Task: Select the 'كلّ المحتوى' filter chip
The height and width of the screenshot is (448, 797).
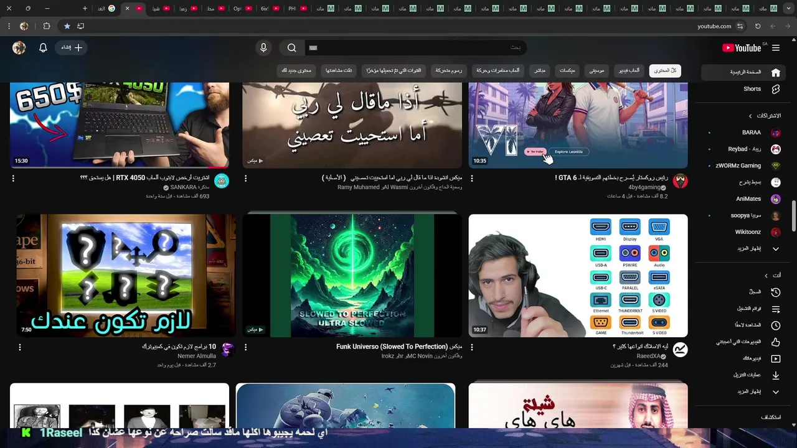Action: pyautogui.click(x=665, y=71)
